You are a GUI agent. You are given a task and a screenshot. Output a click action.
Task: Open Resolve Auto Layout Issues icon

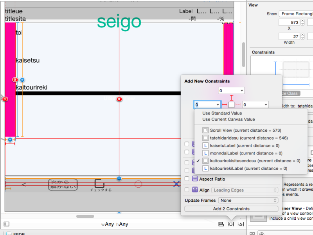coord(241,224)
